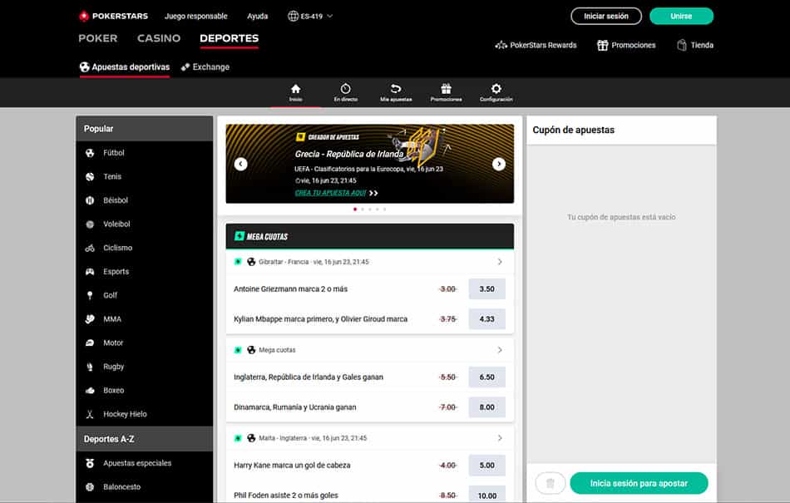Select the Béisbol icon
The height and width of the screenshot is (503, 790).
(90, 200)
